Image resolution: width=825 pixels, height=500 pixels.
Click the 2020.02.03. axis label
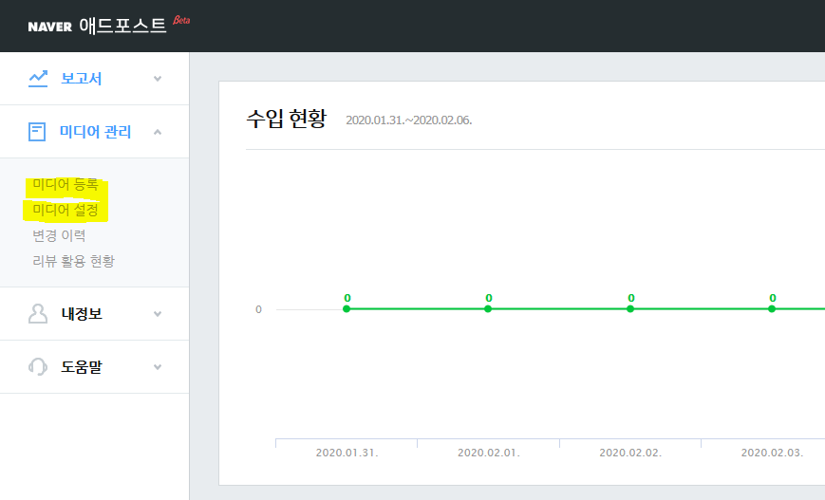coord(772,453)
